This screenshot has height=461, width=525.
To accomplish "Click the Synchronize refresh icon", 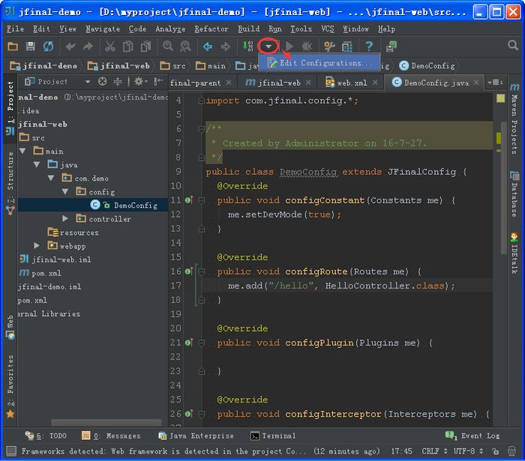I will click(48, 47).
